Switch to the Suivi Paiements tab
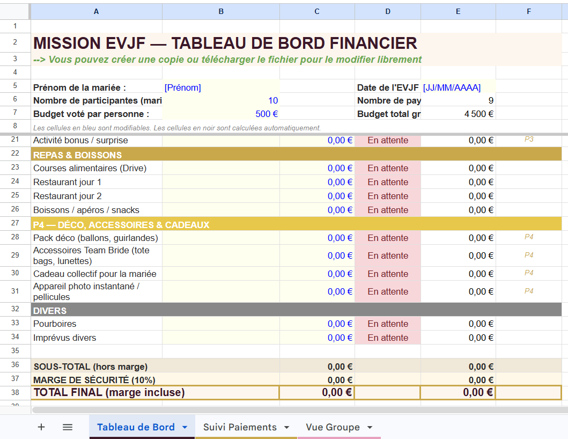Screen dimensions: 568x439 (x=241, y=427)
